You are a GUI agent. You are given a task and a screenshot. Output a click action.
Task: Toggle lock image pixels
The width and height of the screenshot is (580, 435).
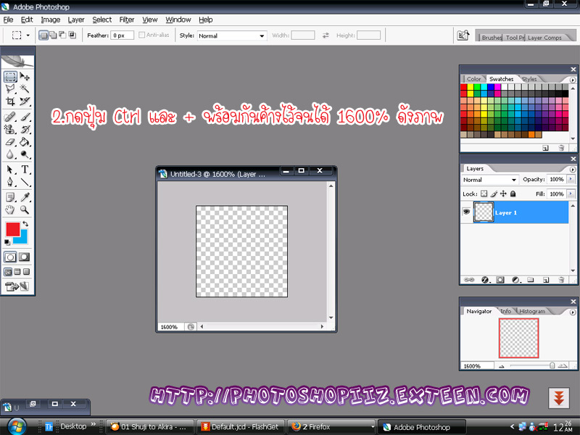tap(494, 194)
